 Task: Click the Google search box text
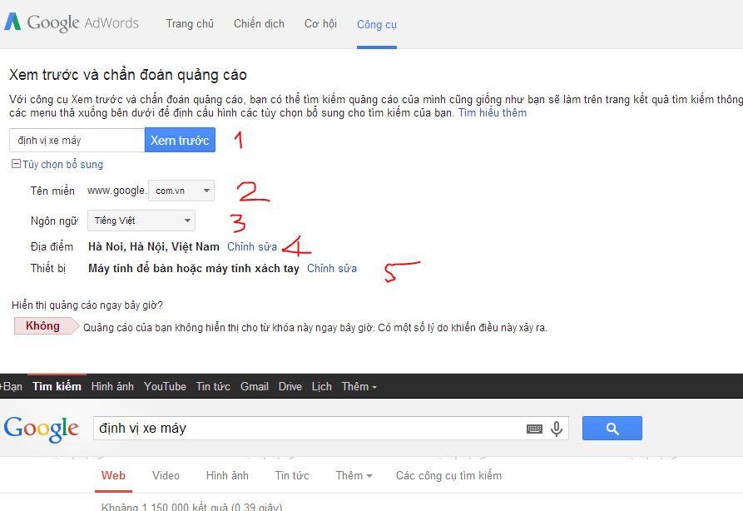(x=142, y=428)
